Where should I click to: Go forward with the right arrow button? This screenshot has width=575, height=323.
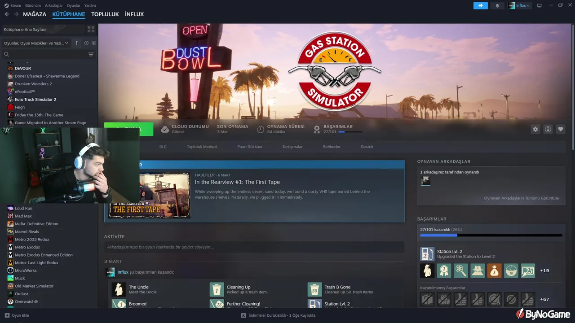(16, 14)
